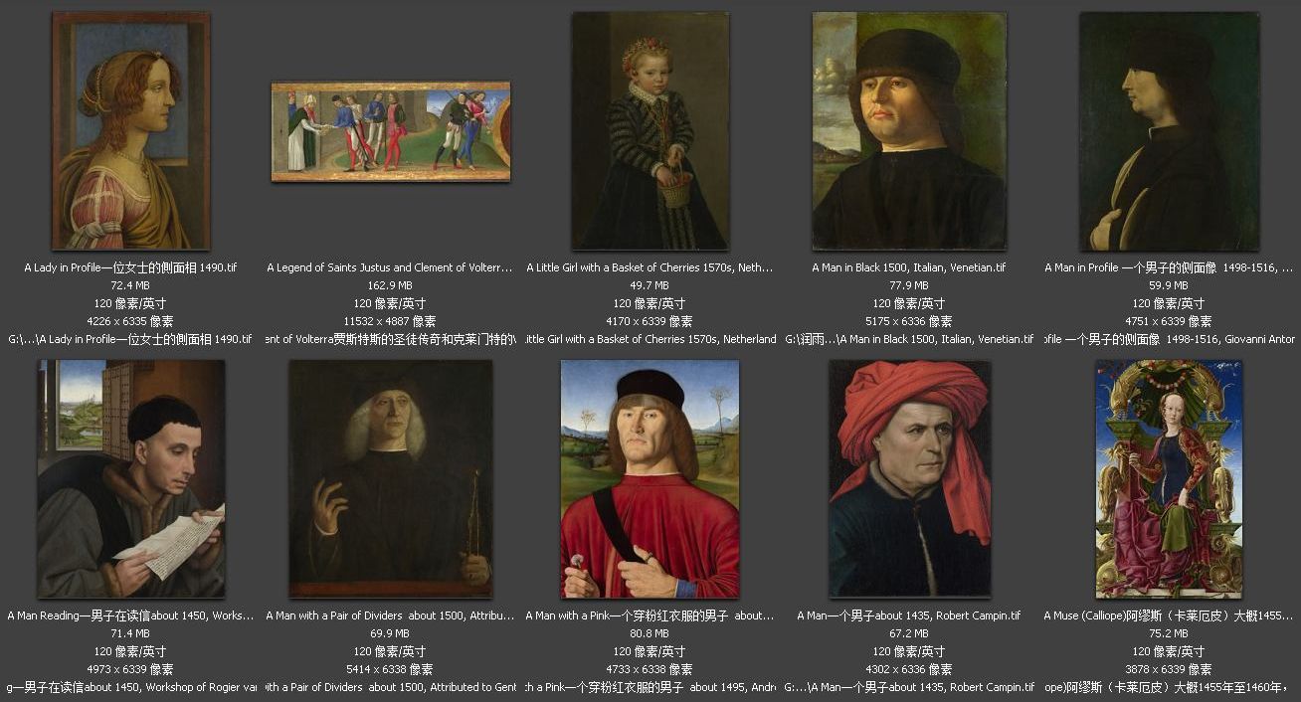
Task: Click the 11532 x 4887 dimensions text
Action: [390, 321]
